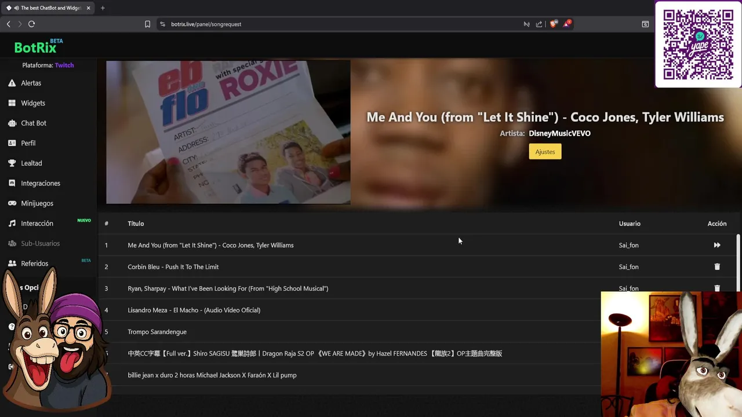Image resolution: width=742 pixels, height=417 pixels.
Task: Open Chat Bot section
Action: [x=34, y=123]
